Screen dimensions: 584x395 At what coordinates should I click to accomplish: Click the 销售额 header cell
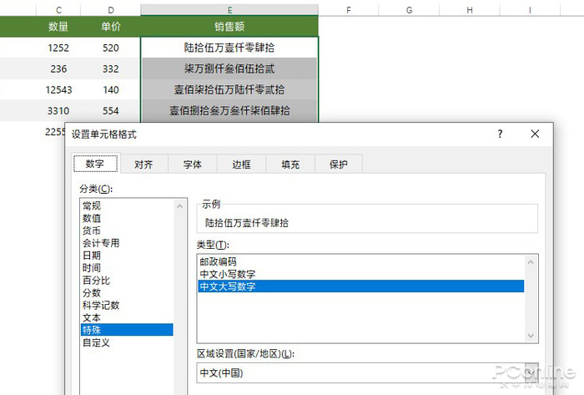(x=229, y=26)
